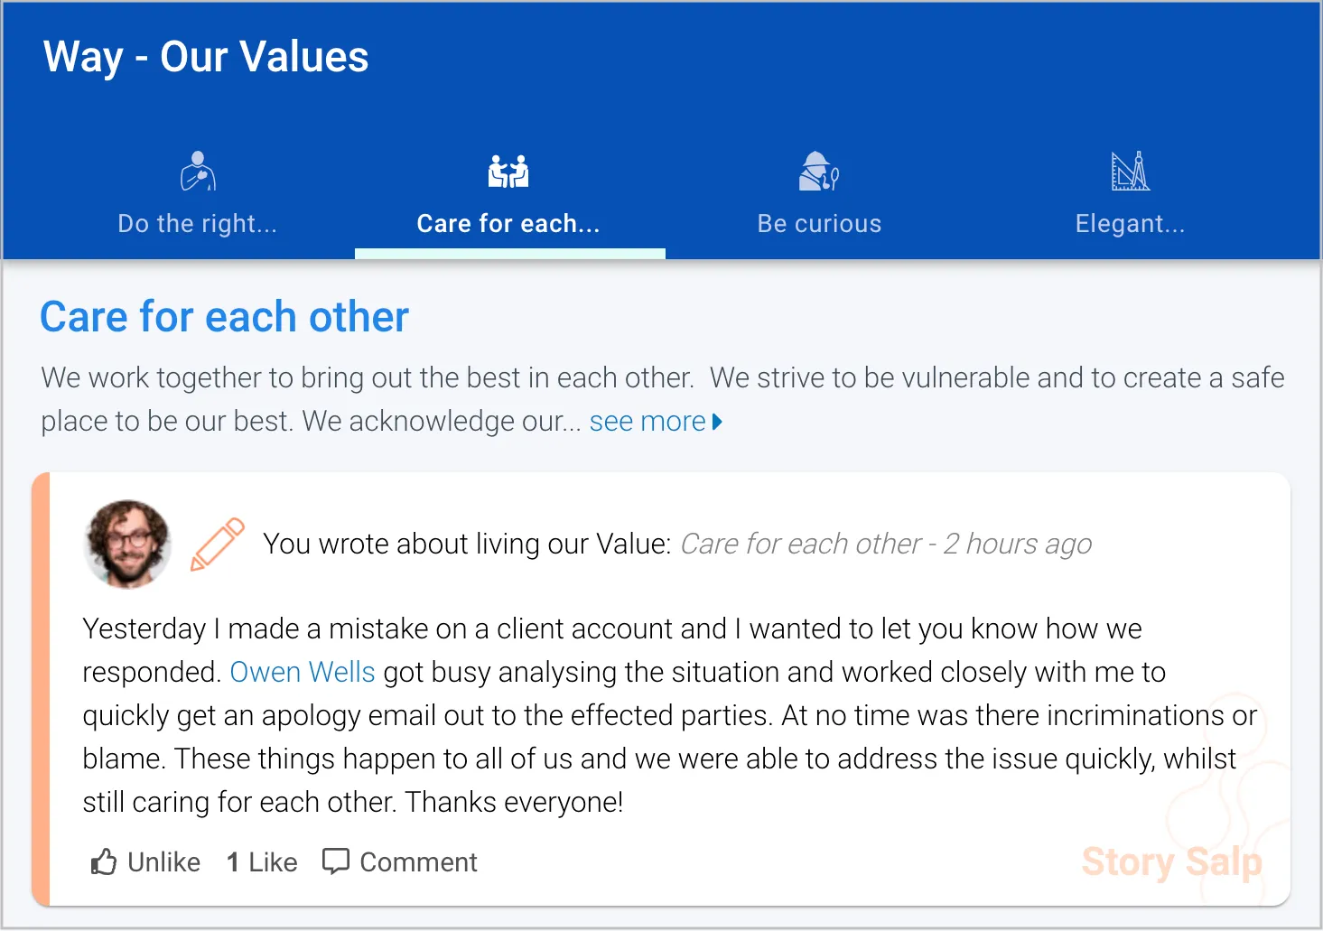View the '1 Like' count
This screenshot has height=931, width=1323.
(262, 862)
